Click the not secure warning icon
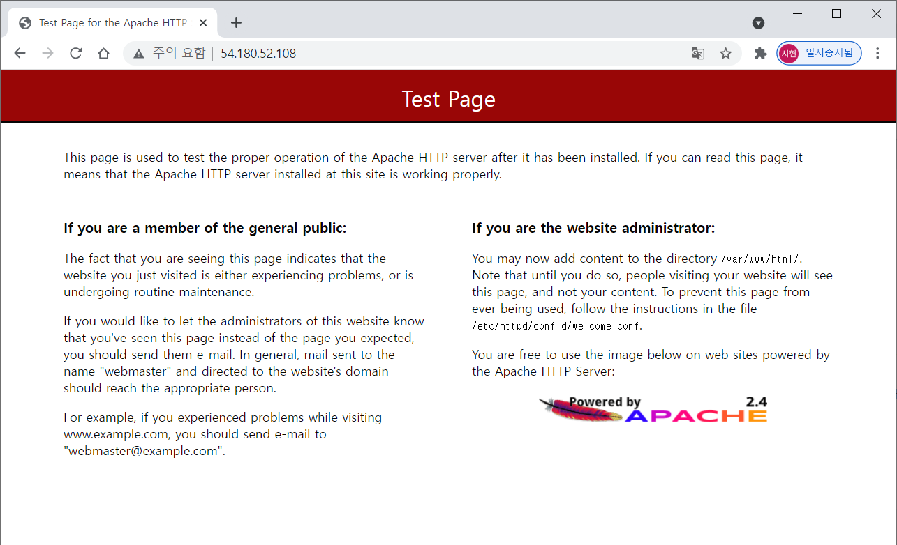The width and height of the screenshot is (897, 545). (x=139, y=54)
